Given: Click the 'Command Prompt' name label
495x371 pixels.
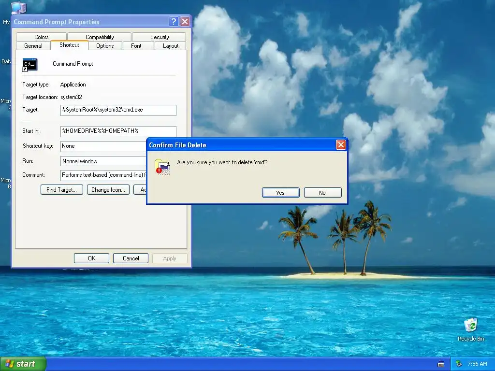Looking at the screenshot, I should pyautogui.click(x=73, y=64).
